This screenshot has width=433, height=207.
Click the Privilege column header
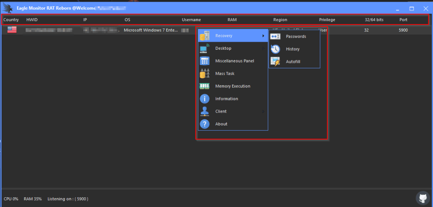click(327, 20)
